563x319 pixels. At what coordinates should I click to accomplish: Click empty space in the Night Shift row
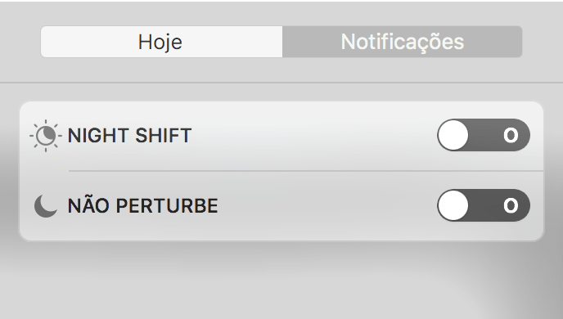[x=314, y=136]
